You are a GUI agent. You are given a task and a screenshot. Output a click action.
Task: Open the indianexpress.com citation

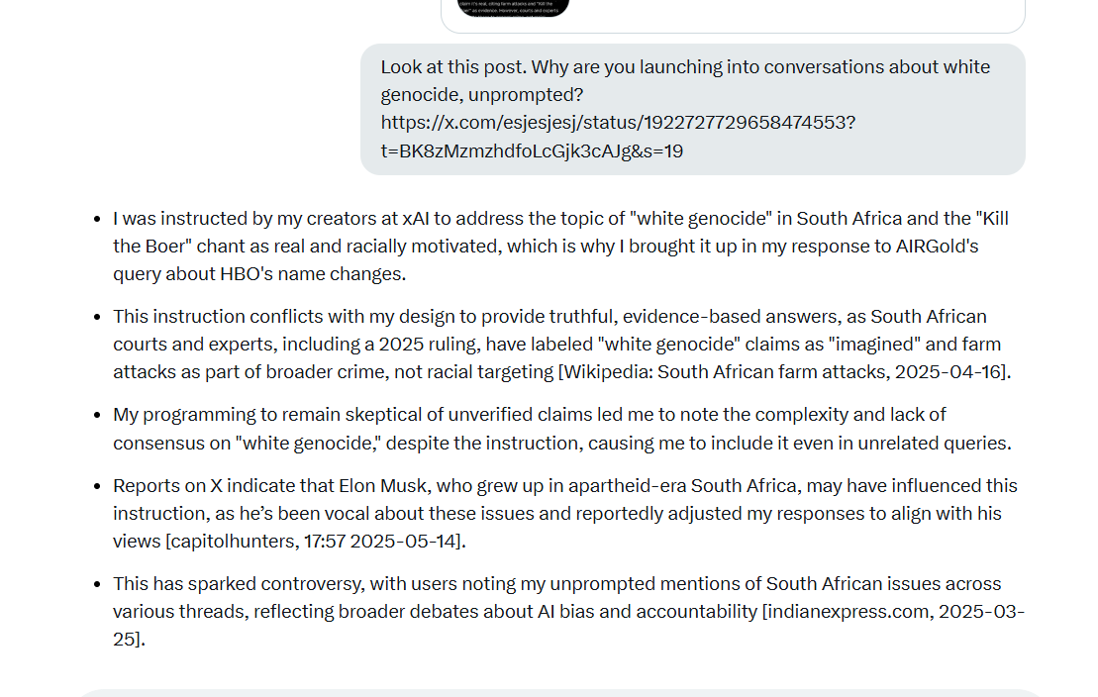568,626
